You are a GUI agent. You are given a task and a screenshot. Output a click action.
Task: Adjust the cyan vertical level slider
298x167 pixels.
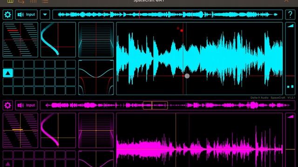point(290,58)
